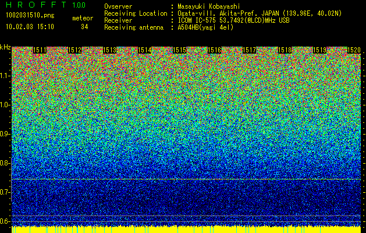Viewport: 366px width, 233px height.
Task: Click the 1512 time marker
Action: (x=74, y=50)
